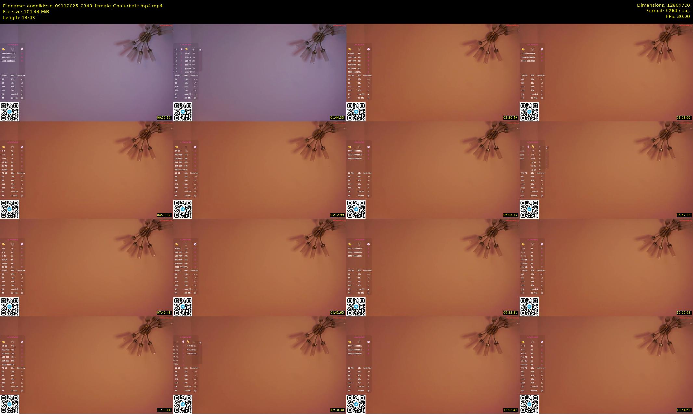
Task: Open the frame timestamped 09:33.81
Action: (433, 267)
